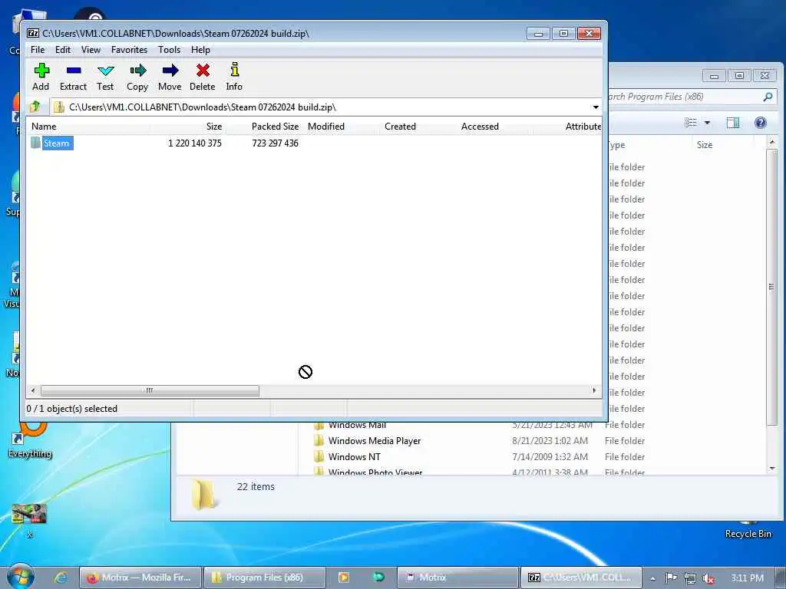Click the green taskbar icon next to Motrix

point(378,577)
